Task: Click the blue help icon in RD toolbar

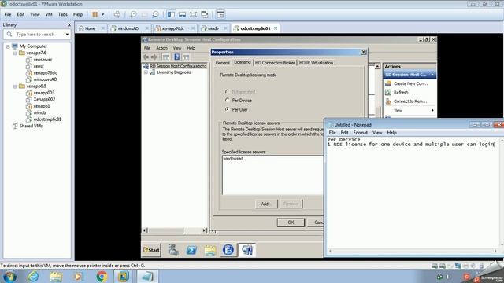Action: [176, 57]
